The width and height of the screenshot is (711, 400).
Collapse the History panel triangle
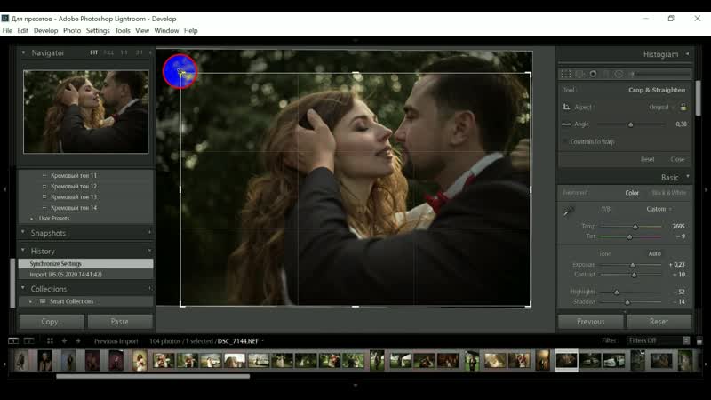click(x=23, y=251)
